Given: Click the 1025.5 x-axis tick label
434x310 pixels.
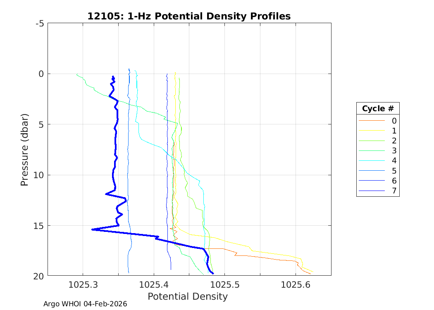Looking at the screenshot, I should pyautogui.click(x=224, y=285).
